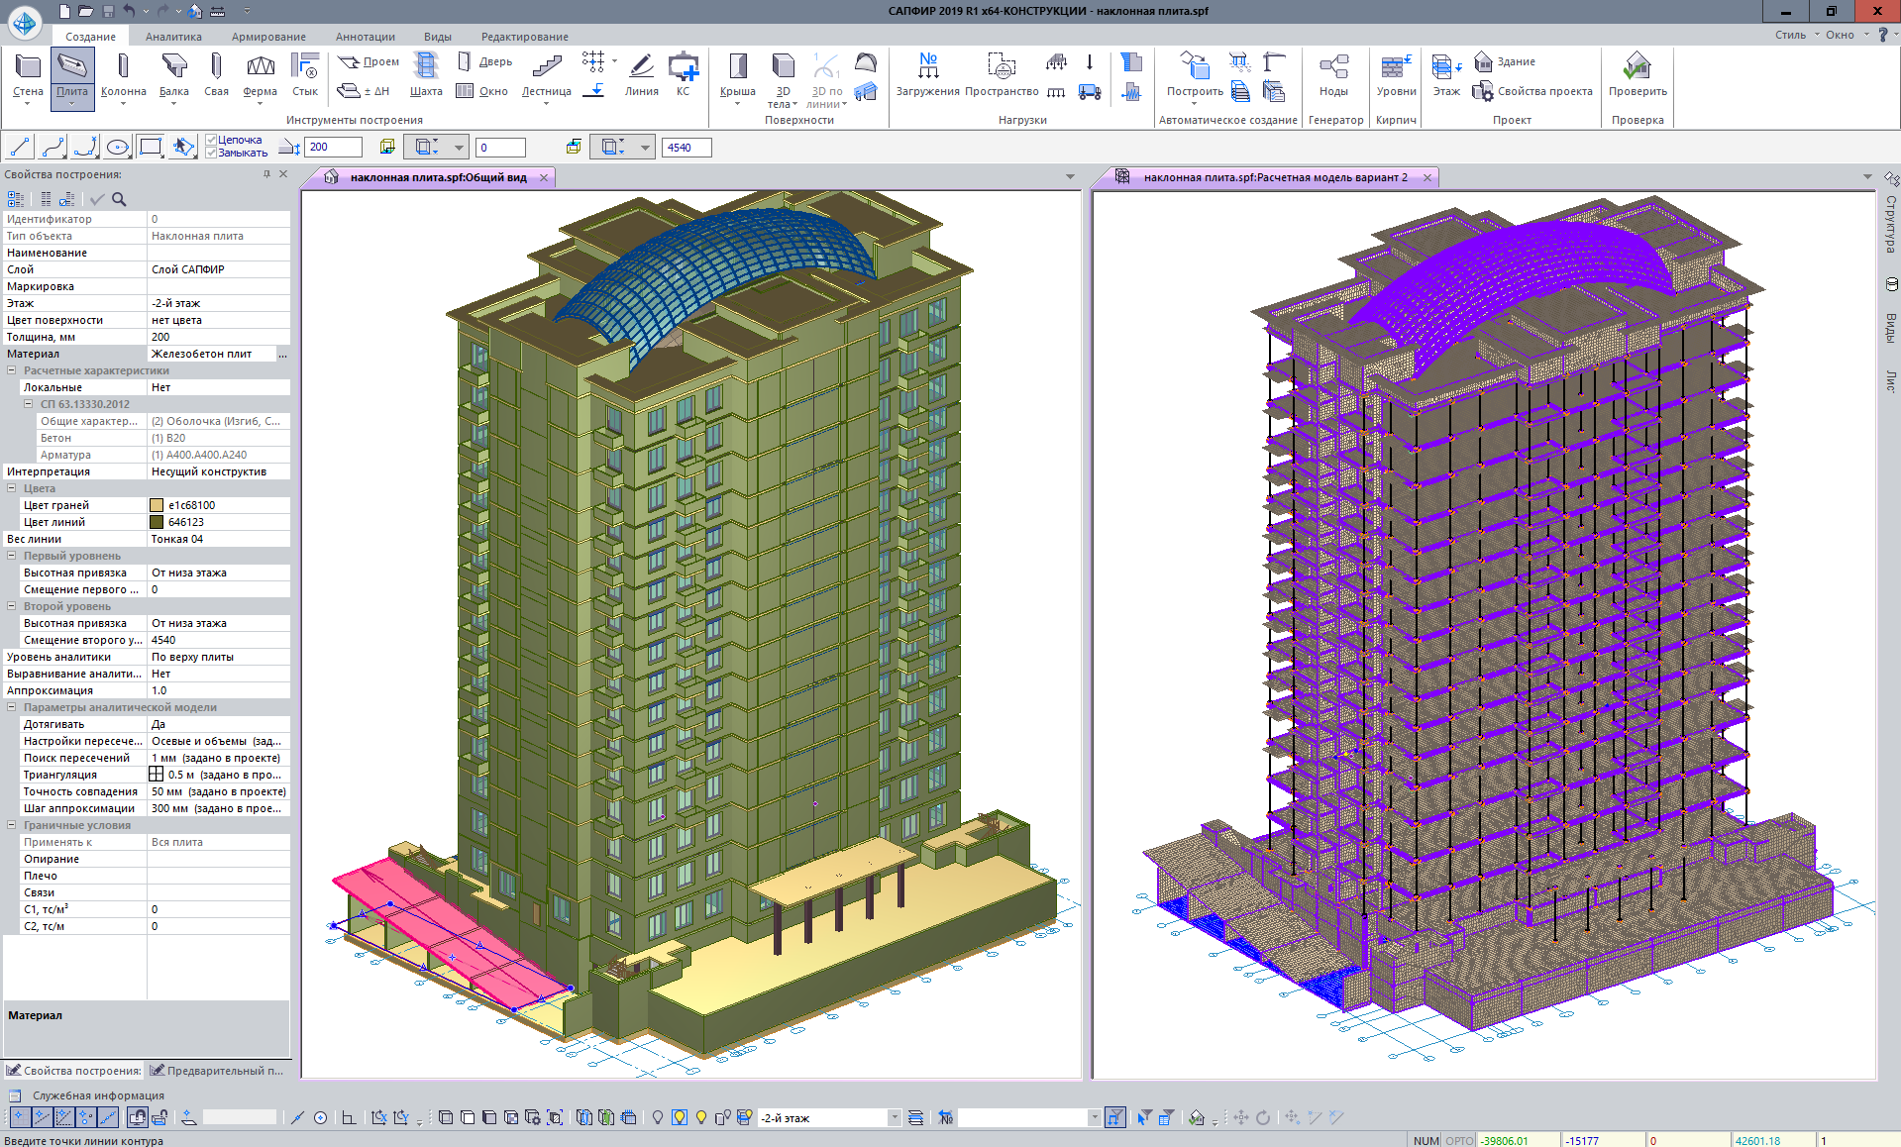The image size is (1901, 1147).
Task: Open the Предварительный п... bottom panel tab
Action: [x=216, y=1071]
